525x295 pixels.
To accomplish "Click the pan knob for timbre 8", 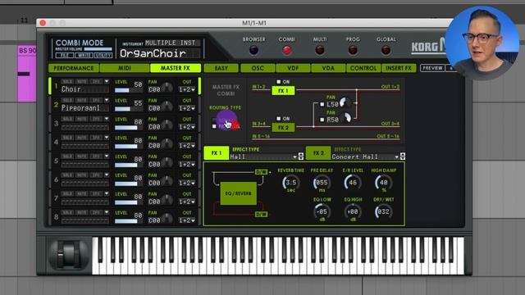I will point(167,219).
